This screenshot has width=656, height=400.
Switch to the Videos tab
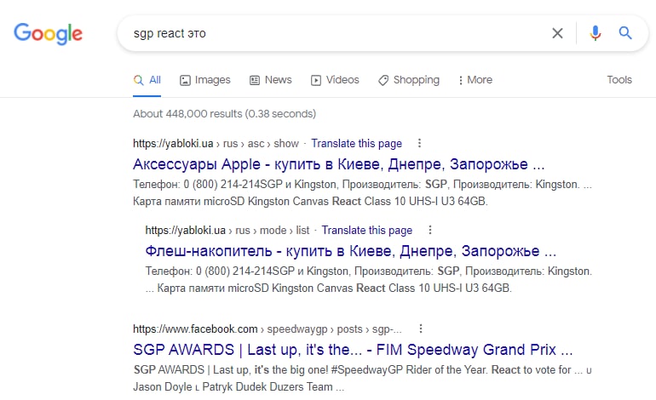pyautogui.click(x=335, y=80)
